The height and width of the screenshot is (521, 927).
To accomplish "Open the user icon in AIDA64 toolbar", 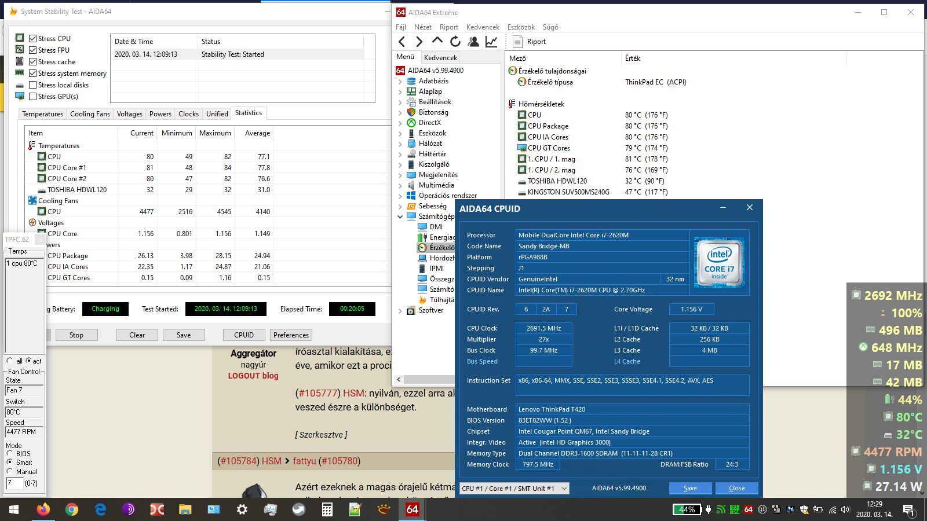I will click(x=473, y=41).
